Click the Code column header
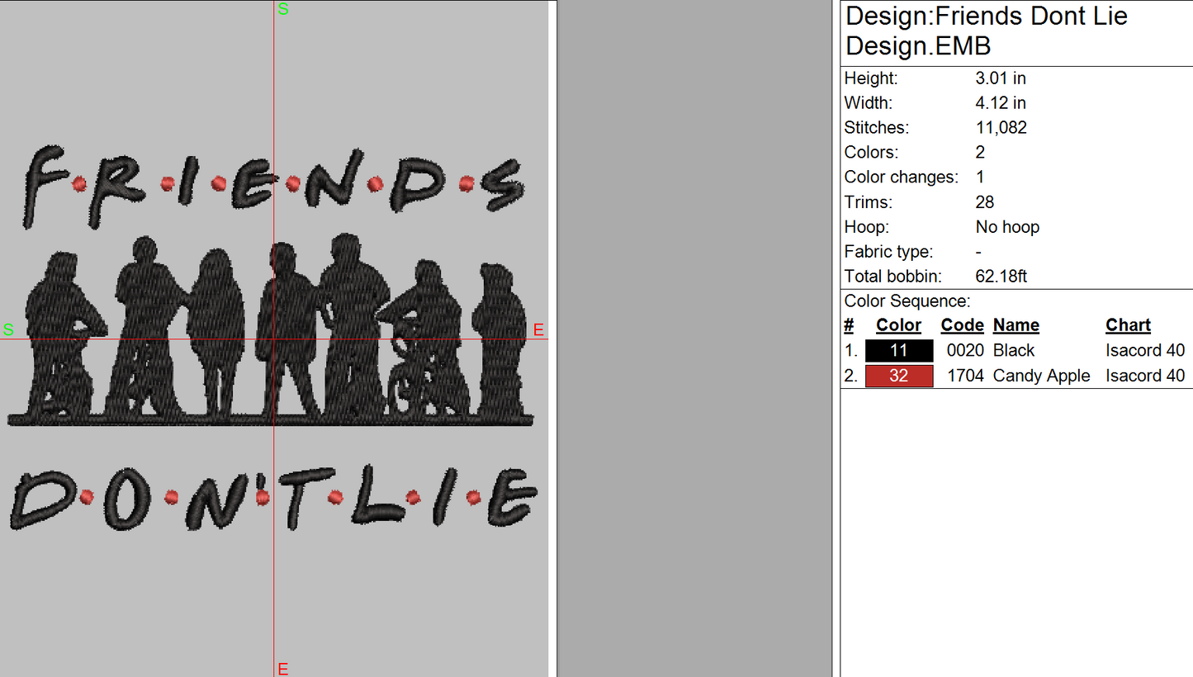 point(962,325)
